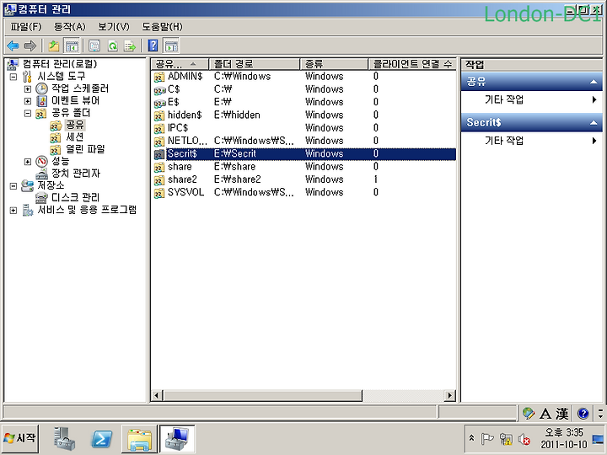Click the network warning tray icon
The width and height of the screenshot is (607, 455).
pyautogui.click(x=506, y=439)
